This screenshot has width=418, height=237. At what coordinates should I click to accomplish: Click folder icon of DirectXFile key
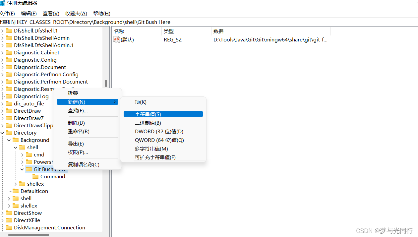tap(9, 220)
